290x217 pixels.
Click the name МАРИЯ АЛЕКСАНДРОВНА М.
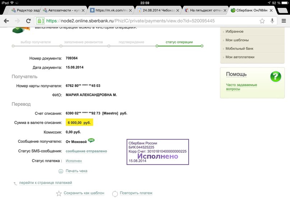tap(91, 95)
